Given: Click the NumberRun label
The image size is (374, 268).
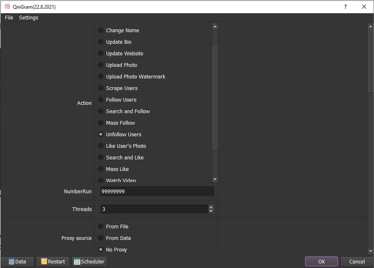Looking at the screenshot, I should point(78,191).
